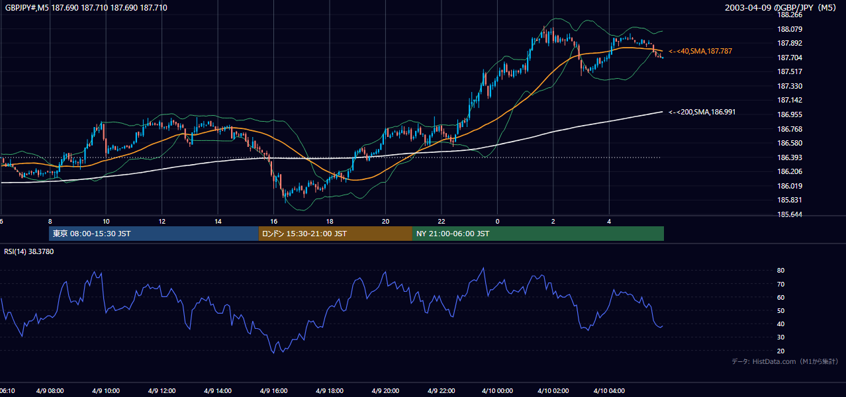Click price axis value 186.393

coord(790,157)
